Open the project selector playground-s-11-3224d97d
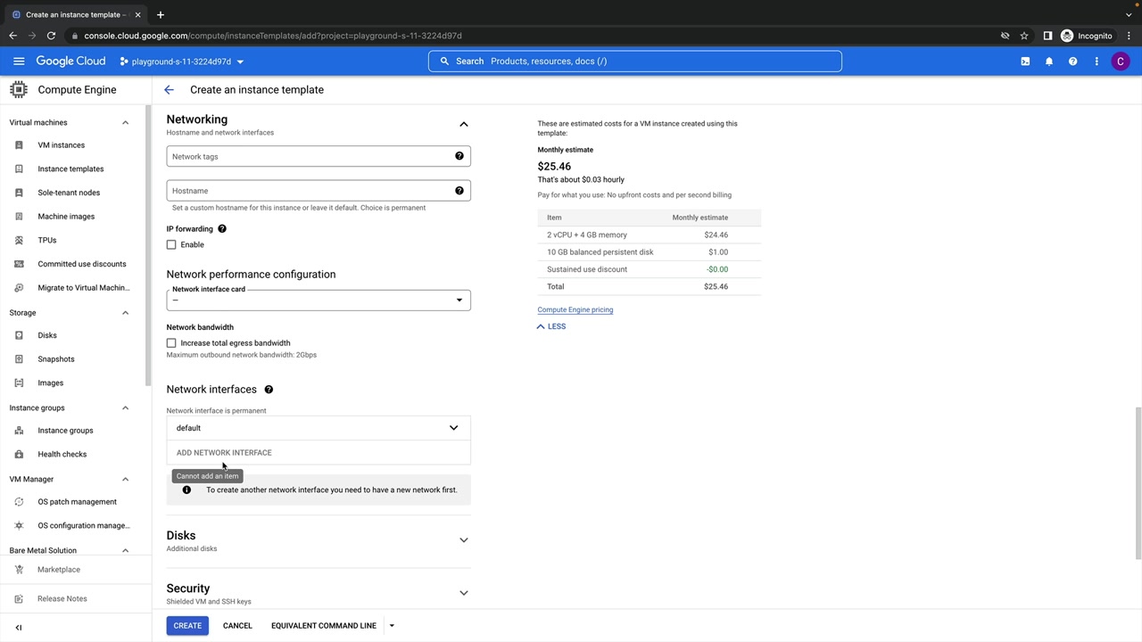This screenshot has width=1142, height=642. (182, 62)
